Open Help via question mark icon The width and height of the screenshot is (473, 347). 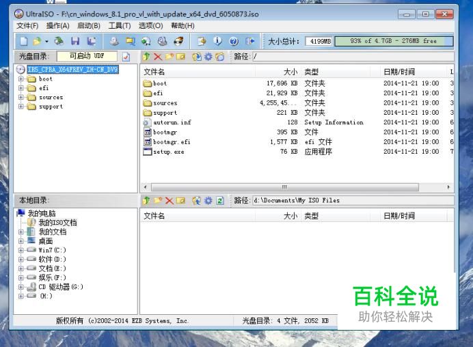(234, 41)
